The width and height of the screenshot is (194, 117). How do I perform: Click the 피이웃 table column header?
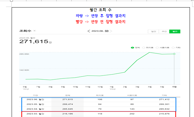pos(100,95)
